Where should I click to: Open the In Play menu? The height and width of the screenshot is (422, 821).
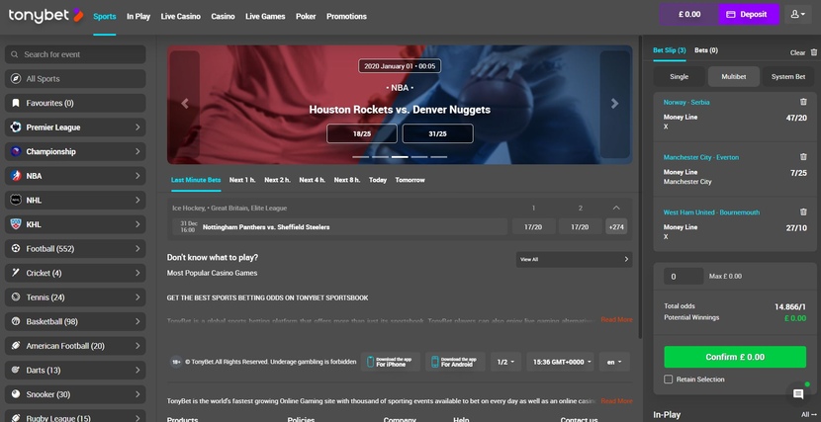138,16
